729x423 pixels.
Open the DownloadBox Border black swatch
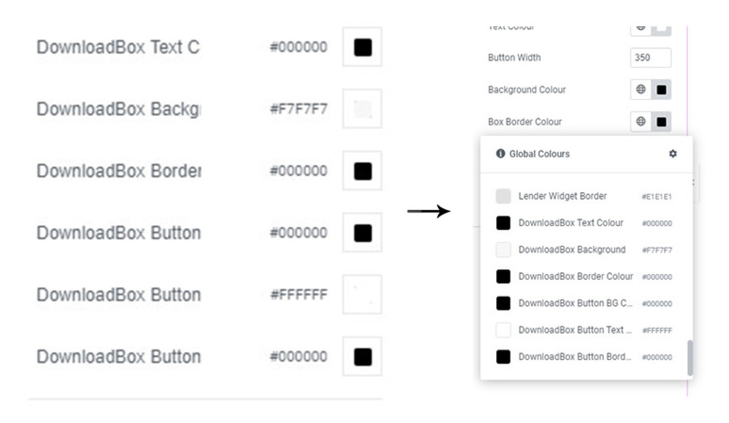[362, 171]
